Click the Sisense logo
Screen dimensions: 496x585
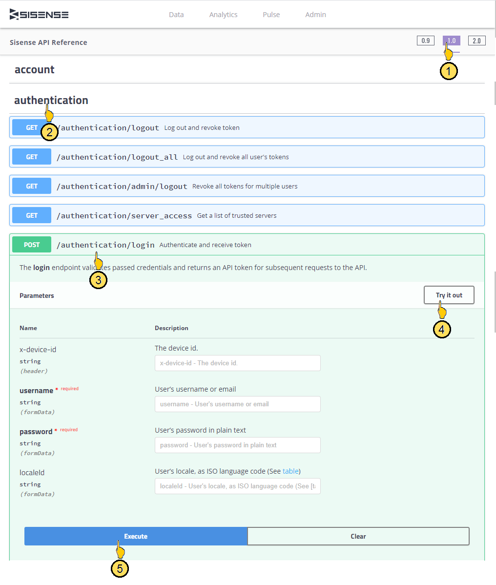pos(39,15)
